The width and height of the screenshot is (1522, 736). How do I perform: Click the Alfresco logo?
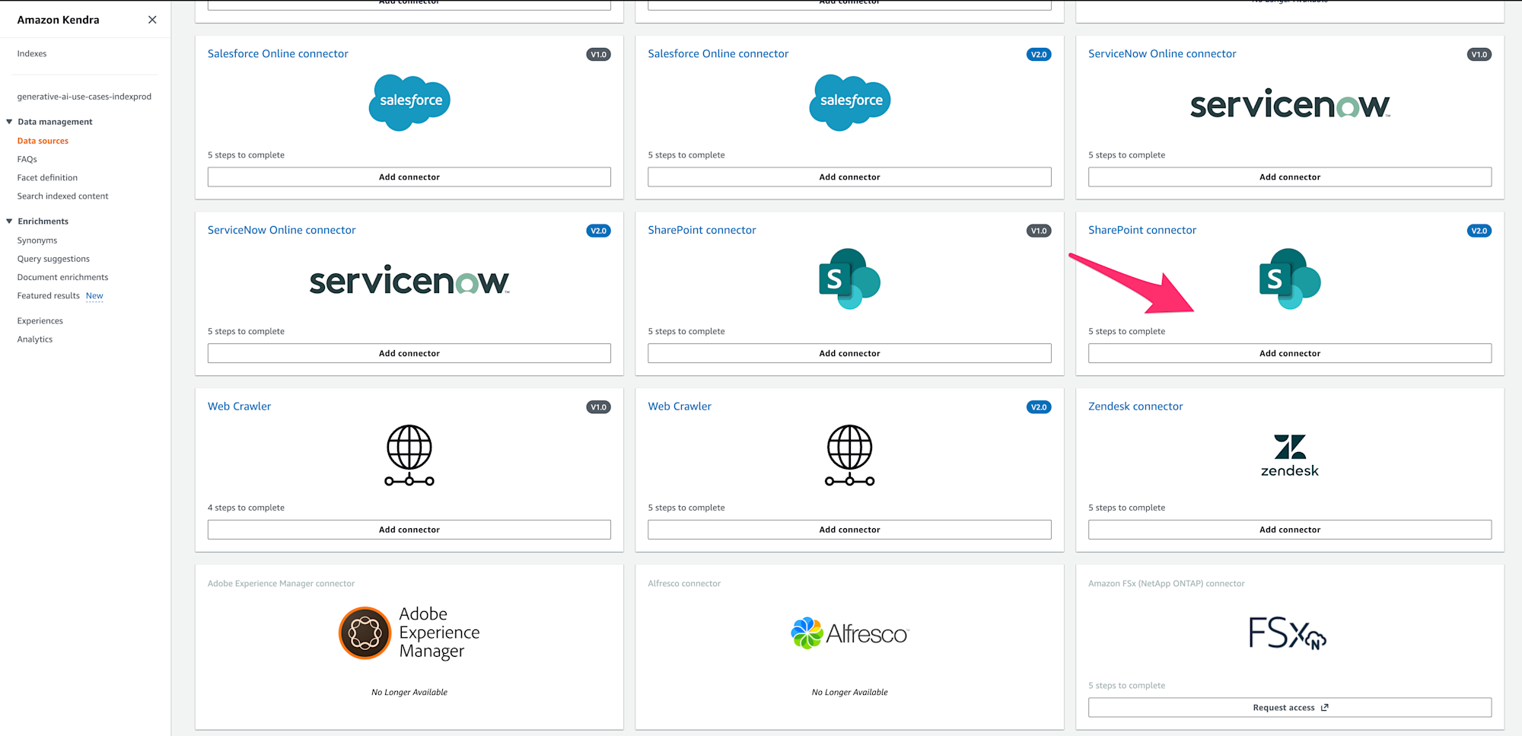click(850, 633)
